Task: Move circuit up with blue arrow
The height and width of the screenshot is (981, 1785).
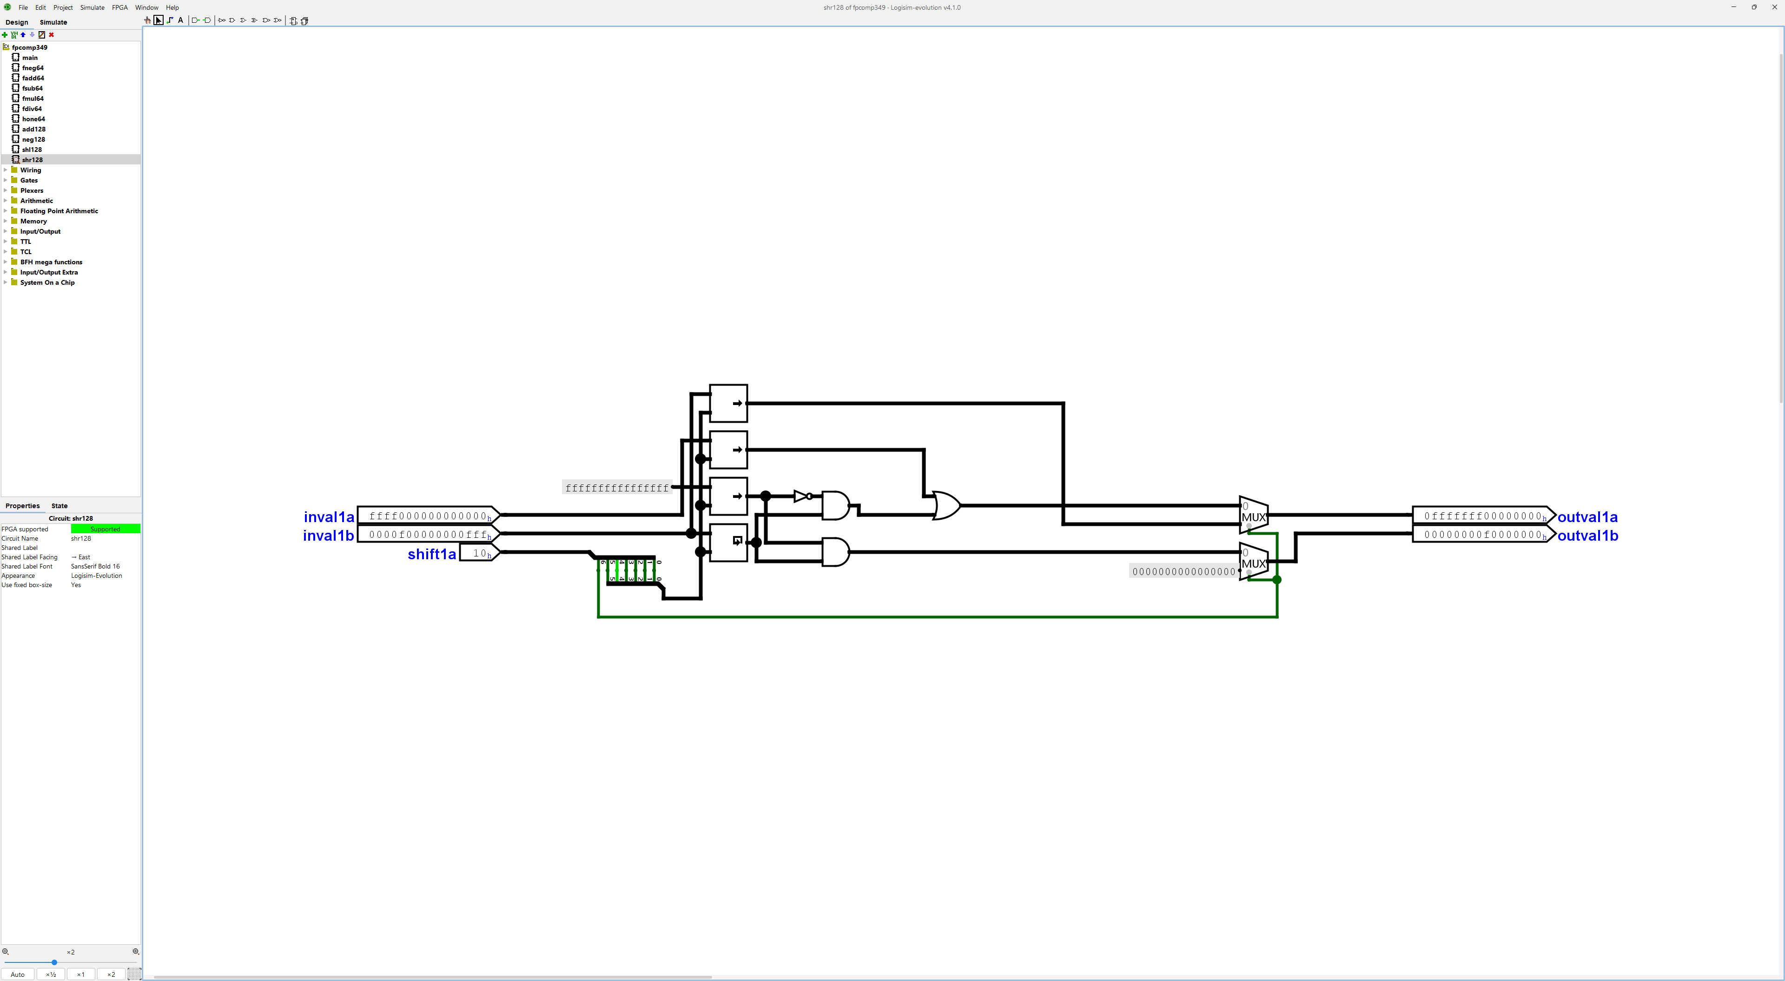Action: (x=23, y=35)
